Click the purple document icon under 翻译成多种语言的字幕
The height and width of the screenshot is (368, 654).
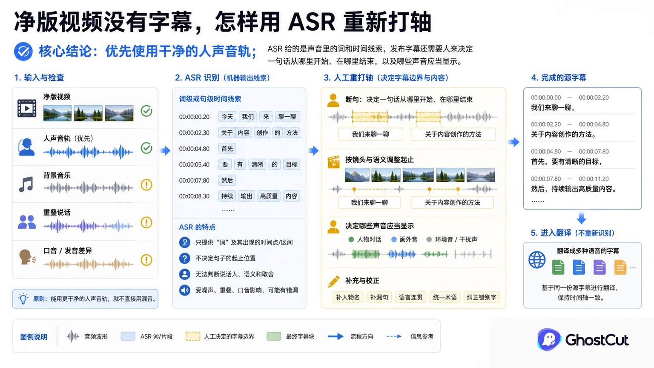click(599, 267)
